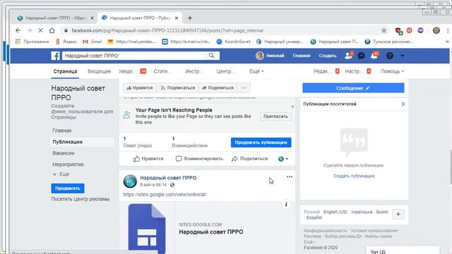This screenshot has height=254, width=452.
Task: Close the second Народный совет ПРРО tab
Action: (x=177, y=18)
